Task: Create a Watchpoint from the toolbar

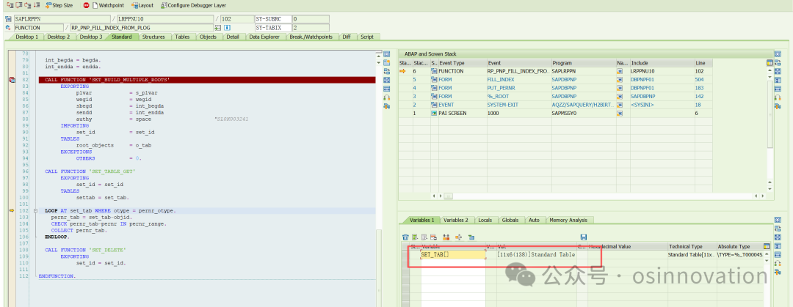Action: 106,5
